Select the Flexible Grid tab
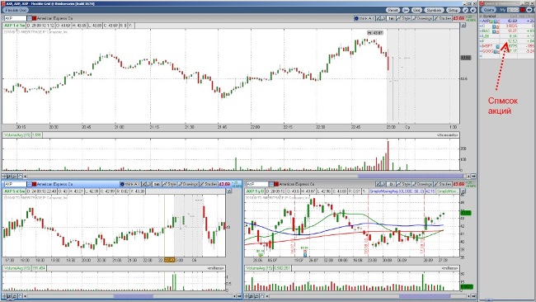The image size is (536, 302). pos(16,10)
